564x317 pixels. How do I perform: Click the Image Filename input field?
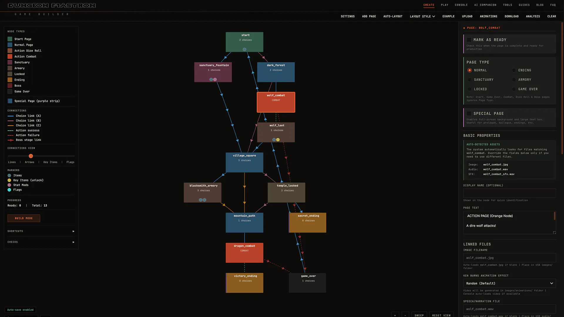pyautogui.click(x=509, y=258)
